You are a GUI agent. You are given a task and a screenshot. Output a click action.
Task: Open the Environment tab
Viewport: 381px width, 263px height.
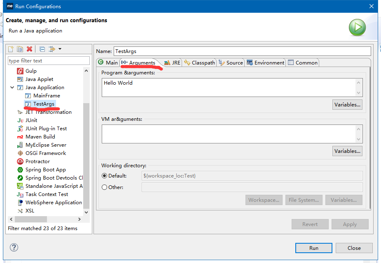point(266,63)
